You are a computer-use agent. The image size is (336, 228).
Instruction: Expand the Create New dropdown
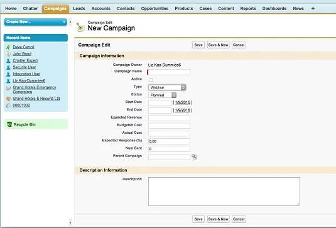36,22
